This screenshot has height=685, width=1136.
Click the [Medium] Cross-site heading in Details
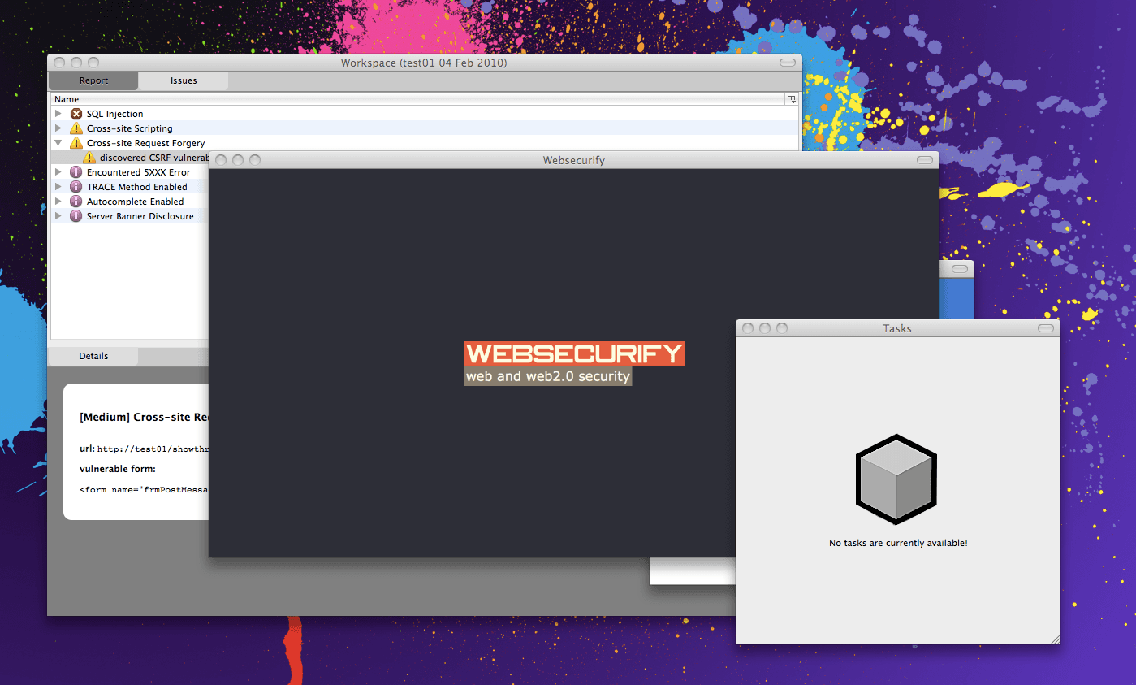[x=145, y=417]
